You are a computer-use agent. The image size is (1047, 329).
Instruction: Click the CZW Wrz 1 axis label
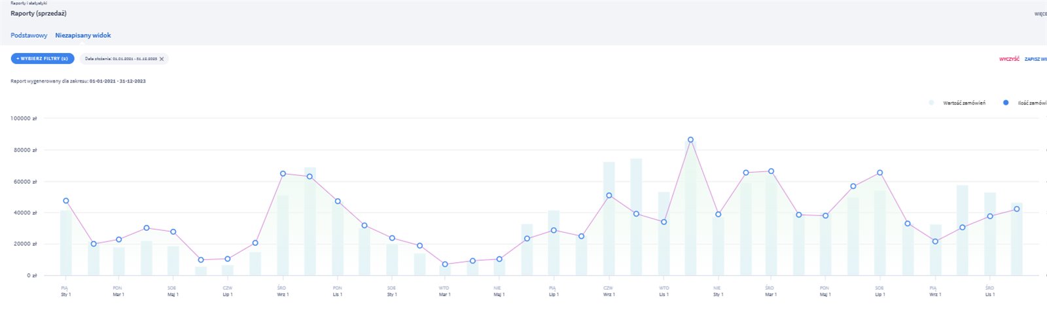609,291
